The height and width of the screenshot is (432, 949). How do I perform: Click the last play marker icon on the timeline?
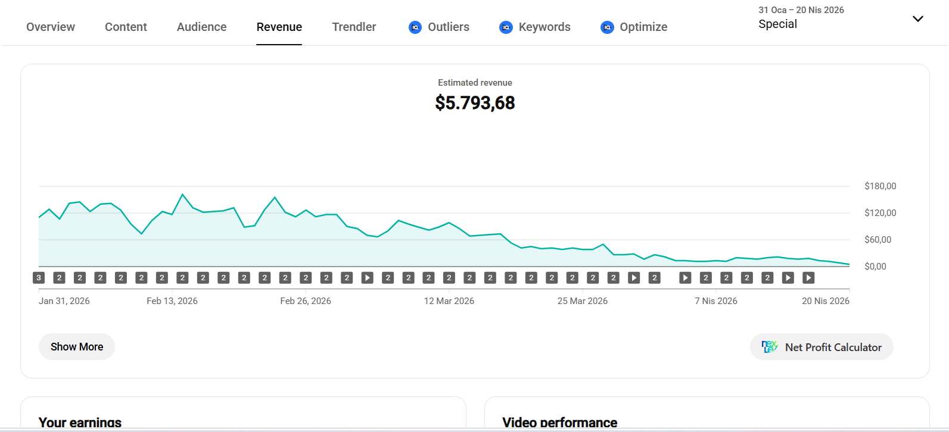tap(808, 278)
